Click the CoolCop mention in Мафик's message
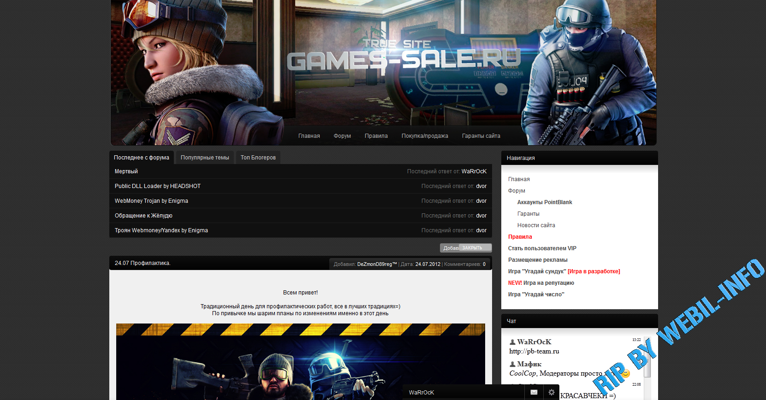Image resolution: width=766 pixels, height=400 pixels. click(x=523, y=373)
